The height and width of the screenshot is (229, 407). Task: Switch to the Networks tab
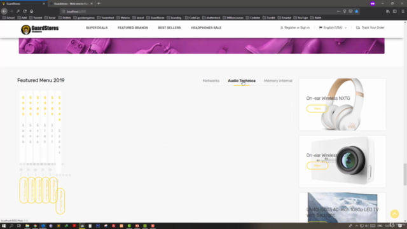211,81
